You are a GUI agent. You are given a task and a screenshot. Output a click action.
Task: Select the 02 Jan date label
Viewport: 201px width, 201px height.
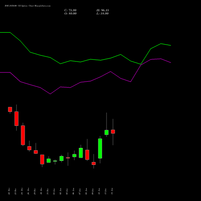(x=60, y=191)
